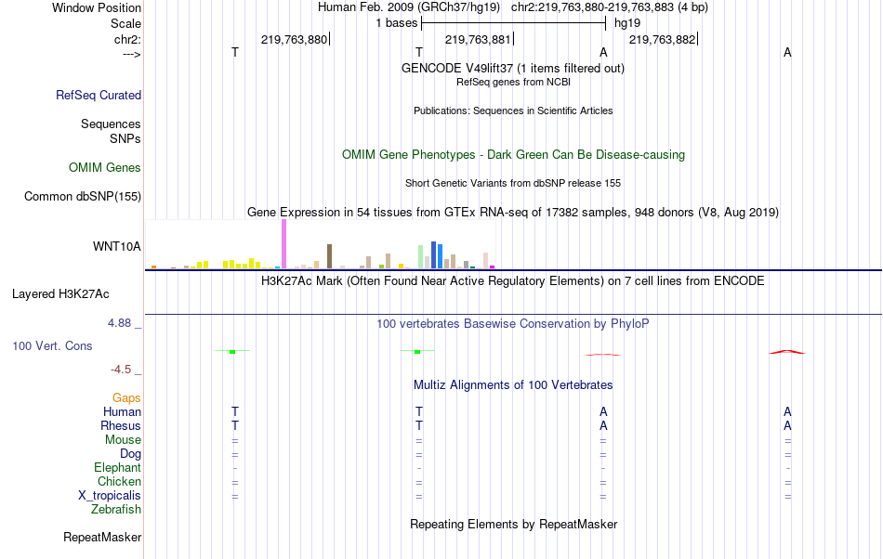Select the Rhesus alignment row label

pyautogui.click(x=121, y=425)
